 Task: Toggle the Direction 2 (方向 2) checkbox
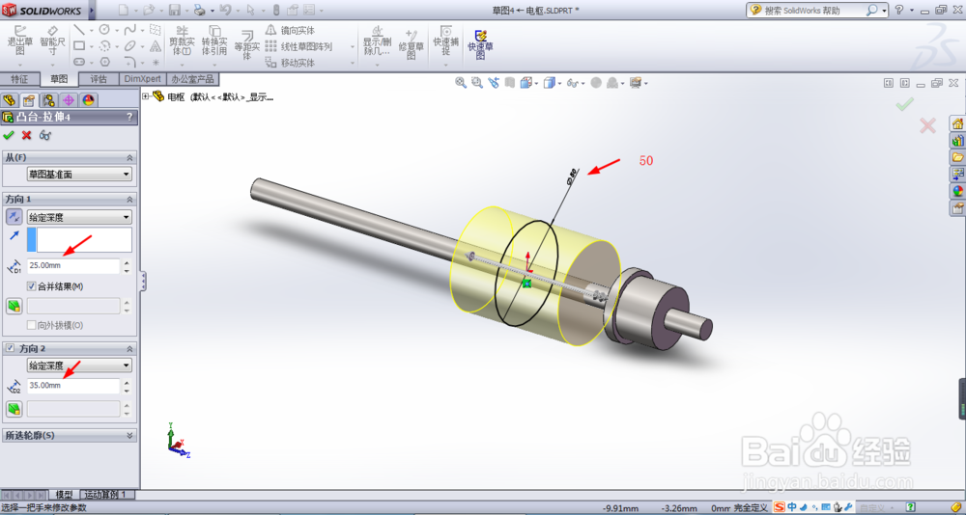[x=10, y=348]
